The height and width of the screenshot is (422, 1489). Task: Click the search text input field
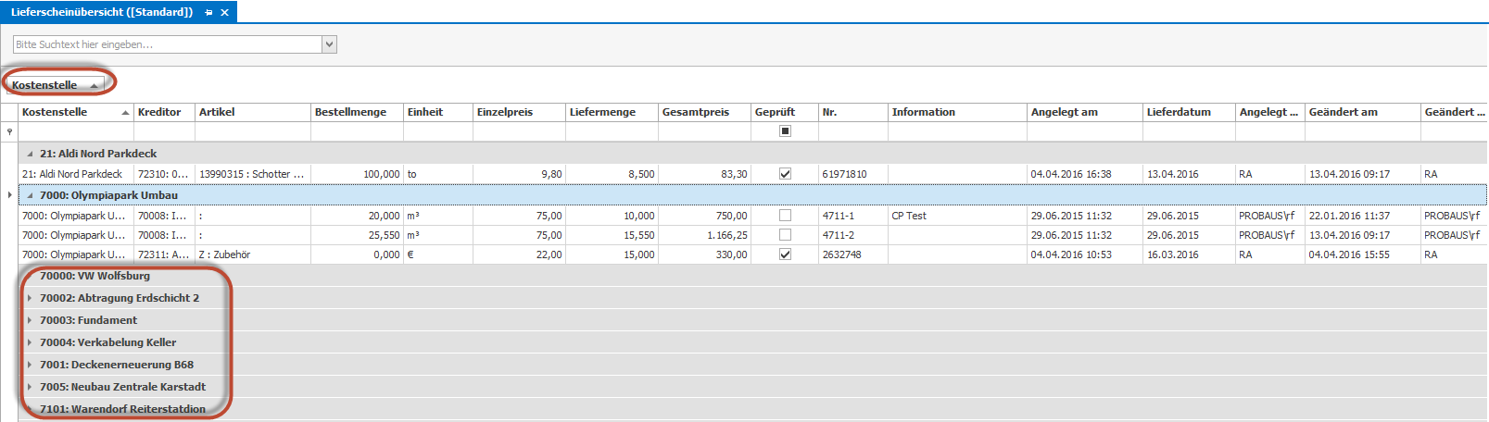tap(167, 44)
